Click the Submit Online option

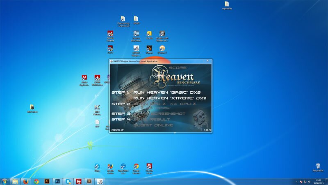click(x=153, y=125)
